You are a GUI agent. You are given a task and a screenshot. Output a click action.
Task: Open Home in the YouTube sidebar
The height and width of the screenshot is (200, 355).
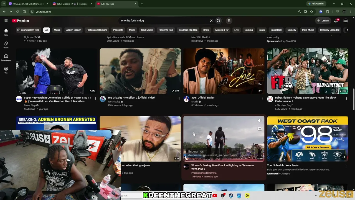click(x=6, y=32)
